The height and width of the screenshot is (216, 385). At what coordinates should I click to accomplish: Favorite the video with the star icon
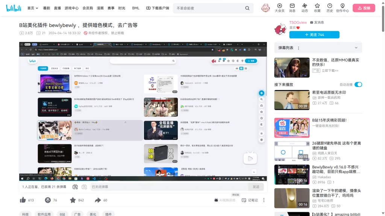[x=73, y=200]
